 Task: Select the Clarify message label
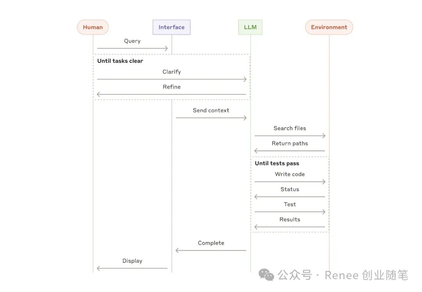tap(172, 72)
